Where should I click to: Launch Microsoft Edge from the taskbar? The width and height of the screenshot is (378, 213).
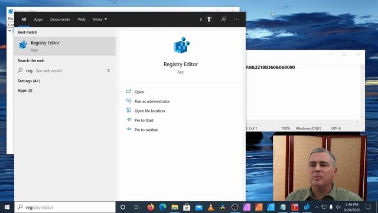[x=163, y=207]
